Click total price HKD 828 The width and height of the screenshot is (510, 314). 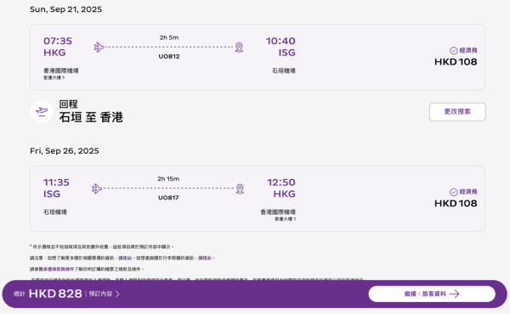pyautogui.click(x=55, y=294)
